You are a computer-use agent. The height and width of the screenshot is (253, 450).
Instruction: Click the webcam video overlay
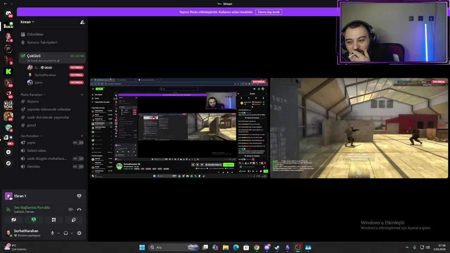(x=393, y=32)
